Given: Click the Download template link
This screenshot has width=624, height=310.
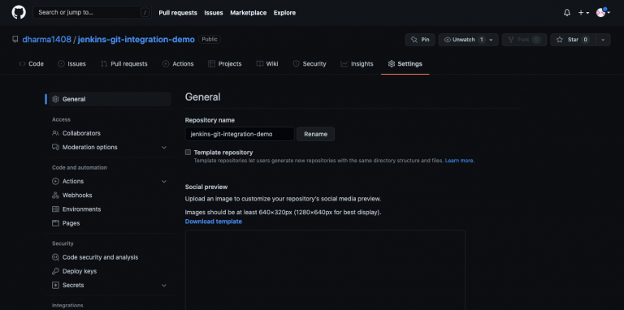Looking at the screenshot, I should tap(214, 222).
